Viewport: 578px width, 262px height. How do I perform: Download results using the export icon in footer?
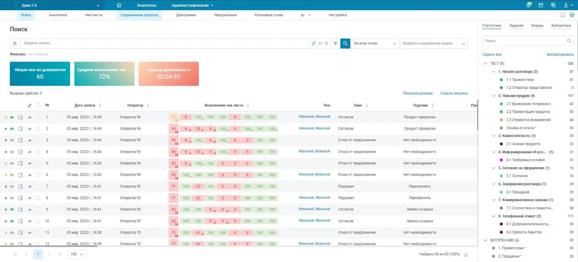coord(466,254)
